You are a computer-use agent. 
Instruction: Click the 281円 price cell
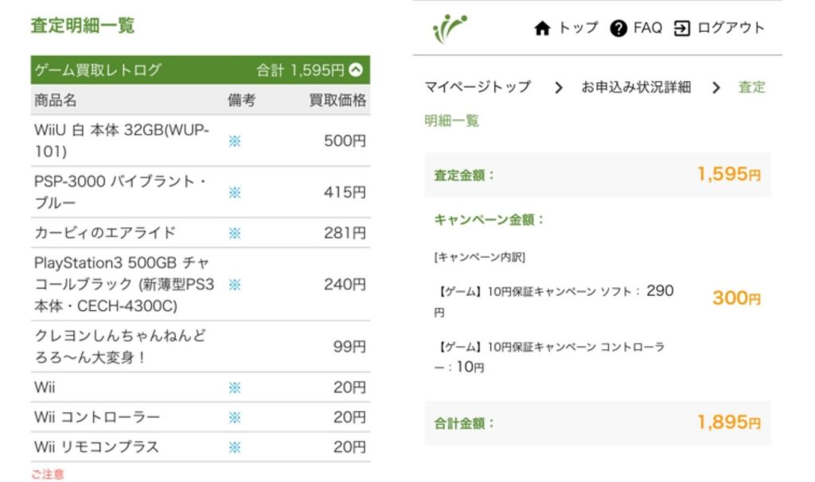click(x=345, y=233)
